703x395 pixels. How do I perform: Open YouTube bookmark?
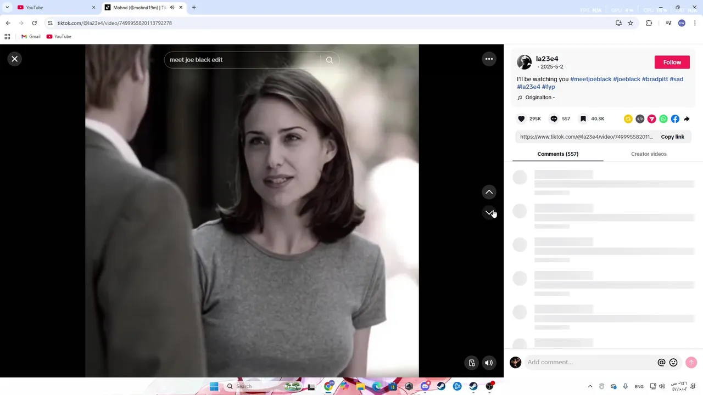coord(59,37)
